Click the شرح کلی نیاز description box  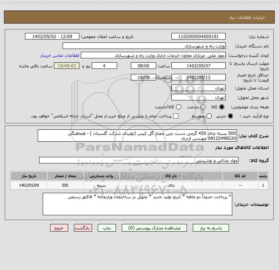point(137,136)
